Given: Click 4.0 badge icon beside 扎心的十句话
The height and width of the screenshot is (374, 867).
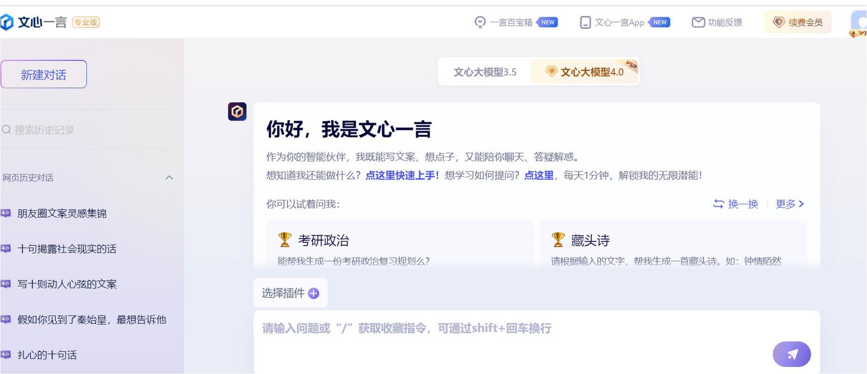Looking at the screenshot, I should [x=6, y=354].
